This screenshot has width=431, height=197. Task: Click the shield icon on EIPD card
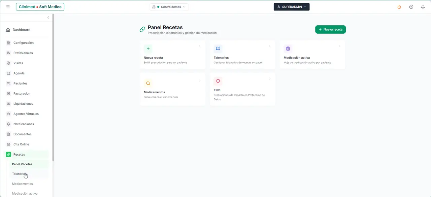tap(218, 81)
